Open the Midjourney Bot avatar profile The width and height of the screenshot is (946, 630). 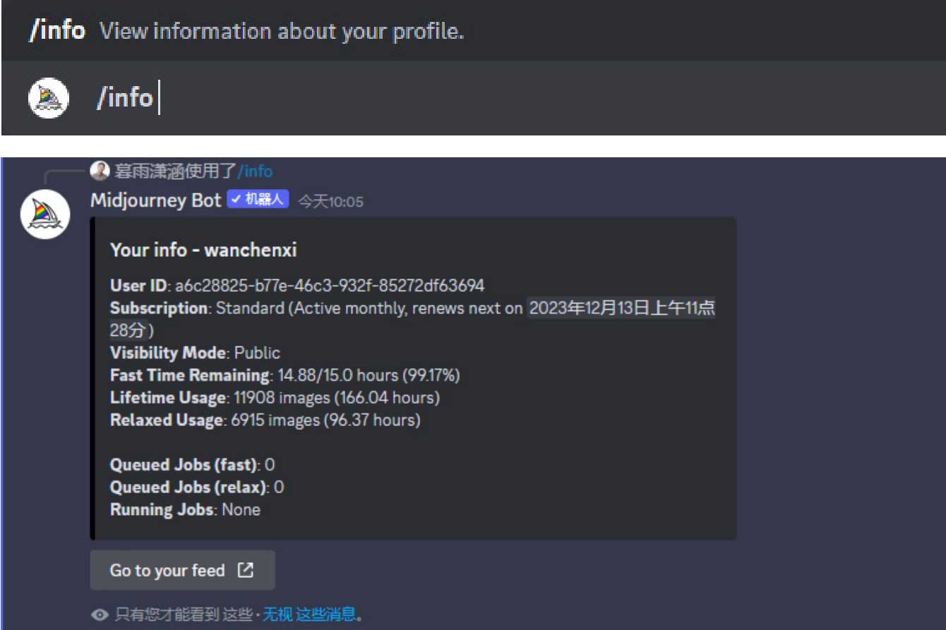[x=45, y=214]
